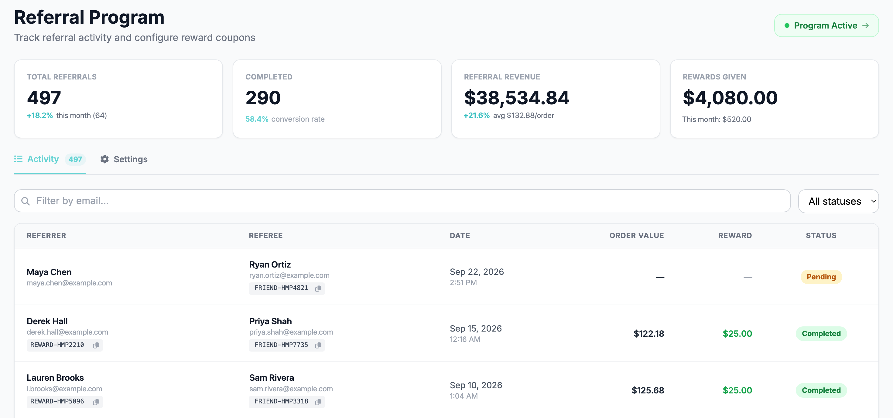This screenshot has height=418, width=893.
Task: Click the search magnifier icon
Action: [x=25, y=201]
